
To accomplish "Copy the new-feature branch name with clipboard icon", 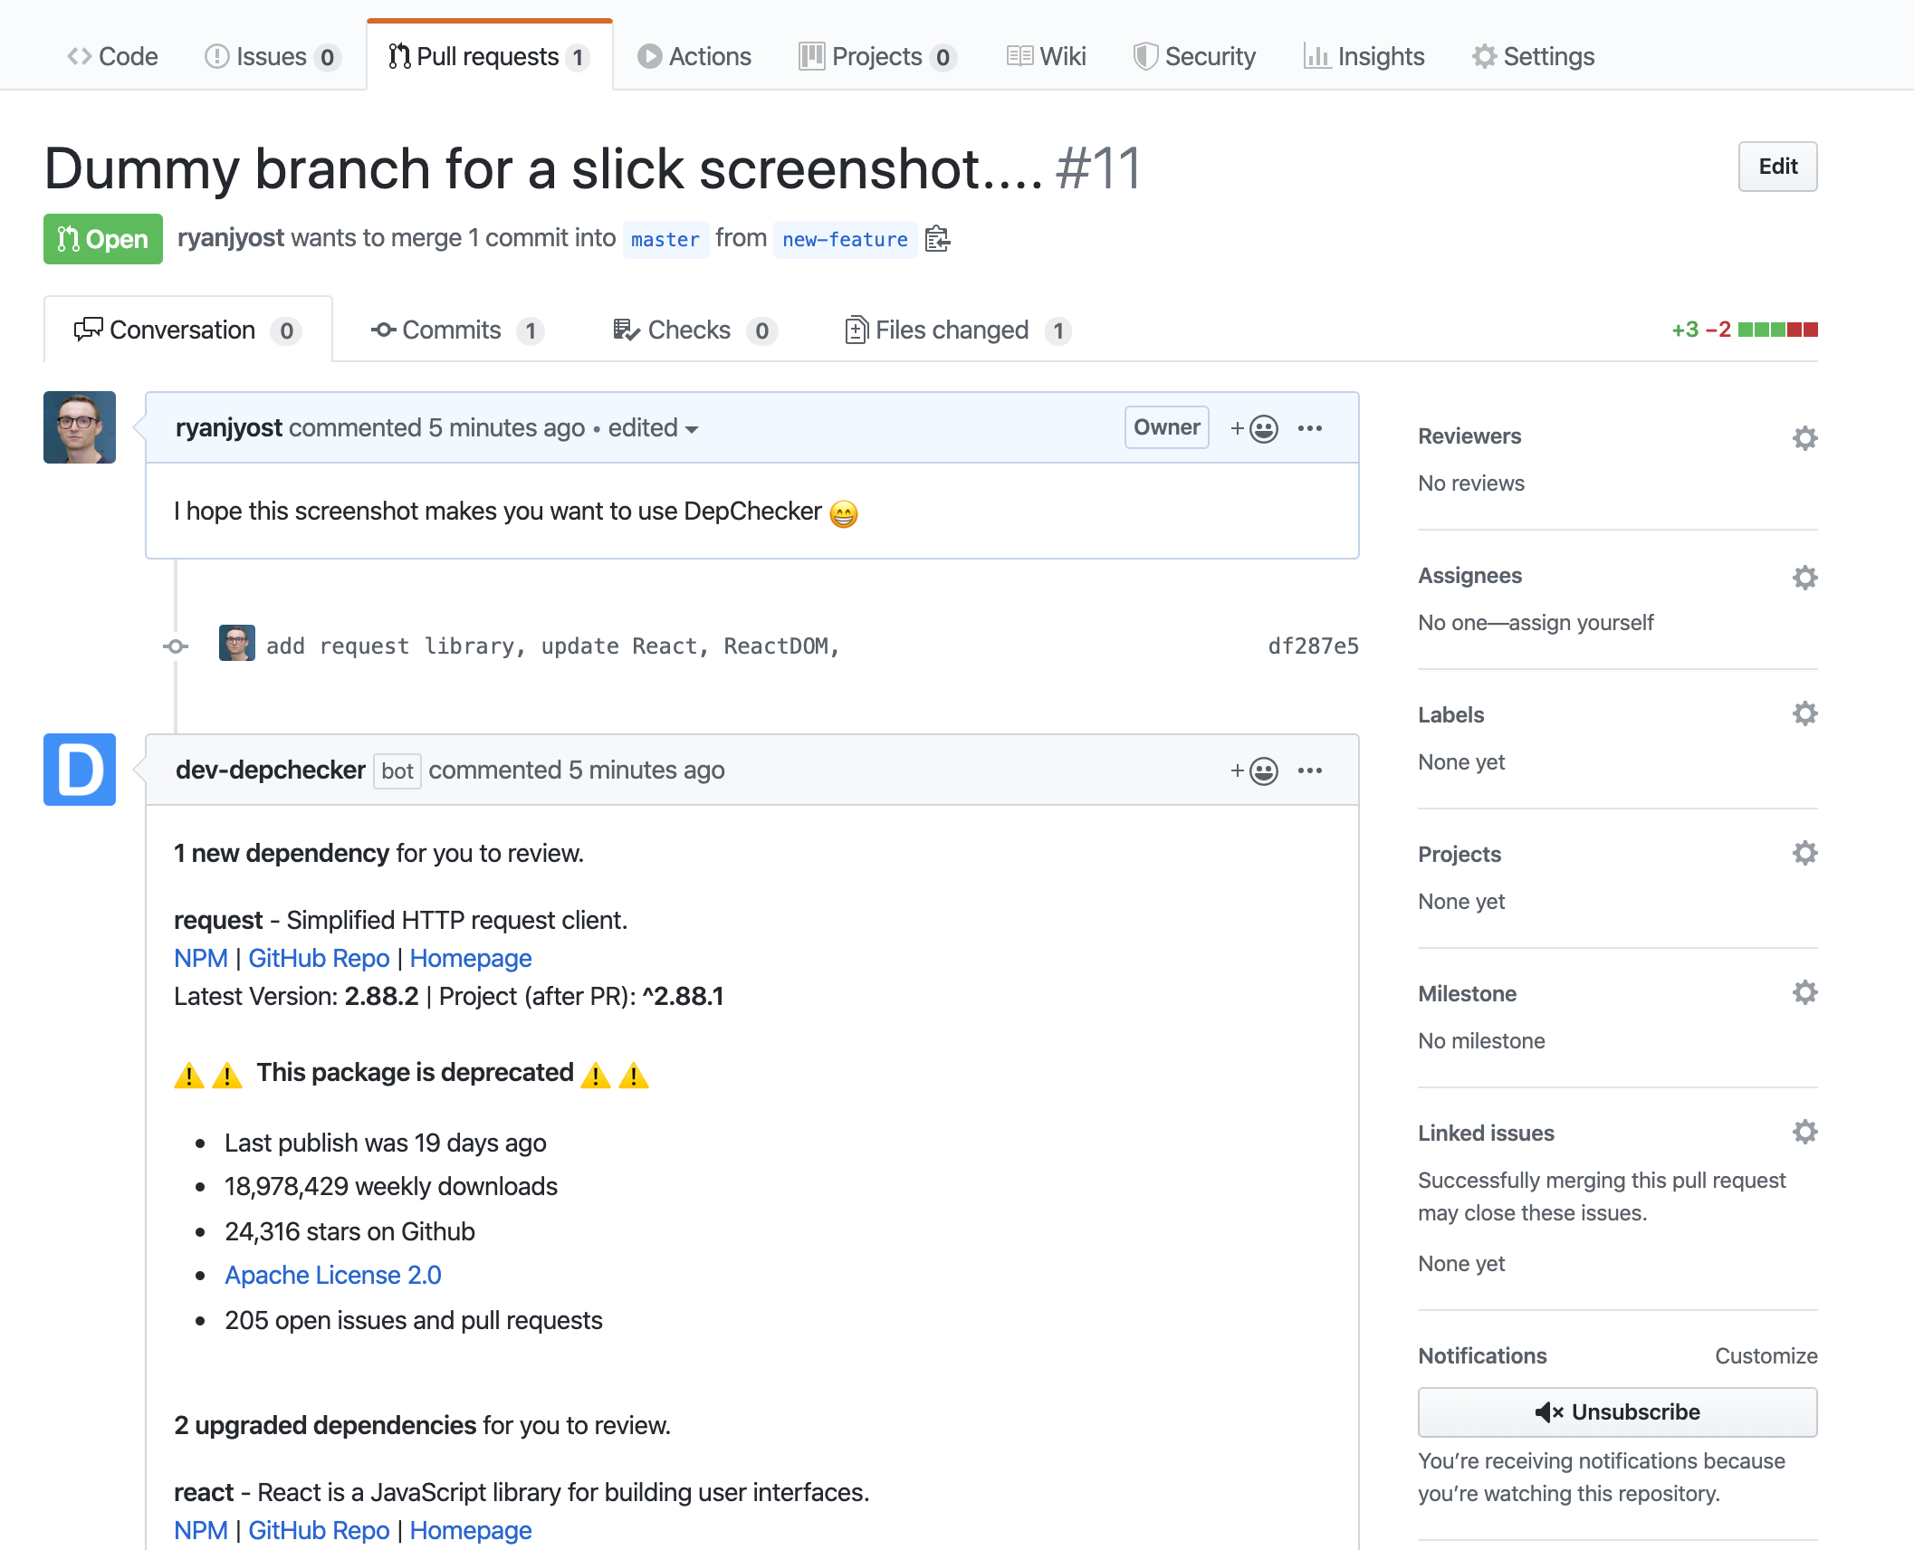I will click(937, 239).
